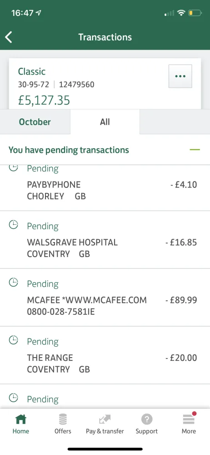Open the More hamburger menu
210x455 pixels.
click(189, 420)
